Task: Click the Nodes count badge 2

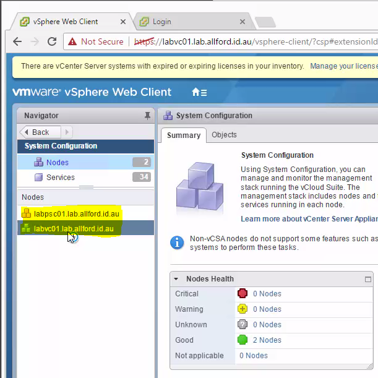Action: tap(142, 162)
